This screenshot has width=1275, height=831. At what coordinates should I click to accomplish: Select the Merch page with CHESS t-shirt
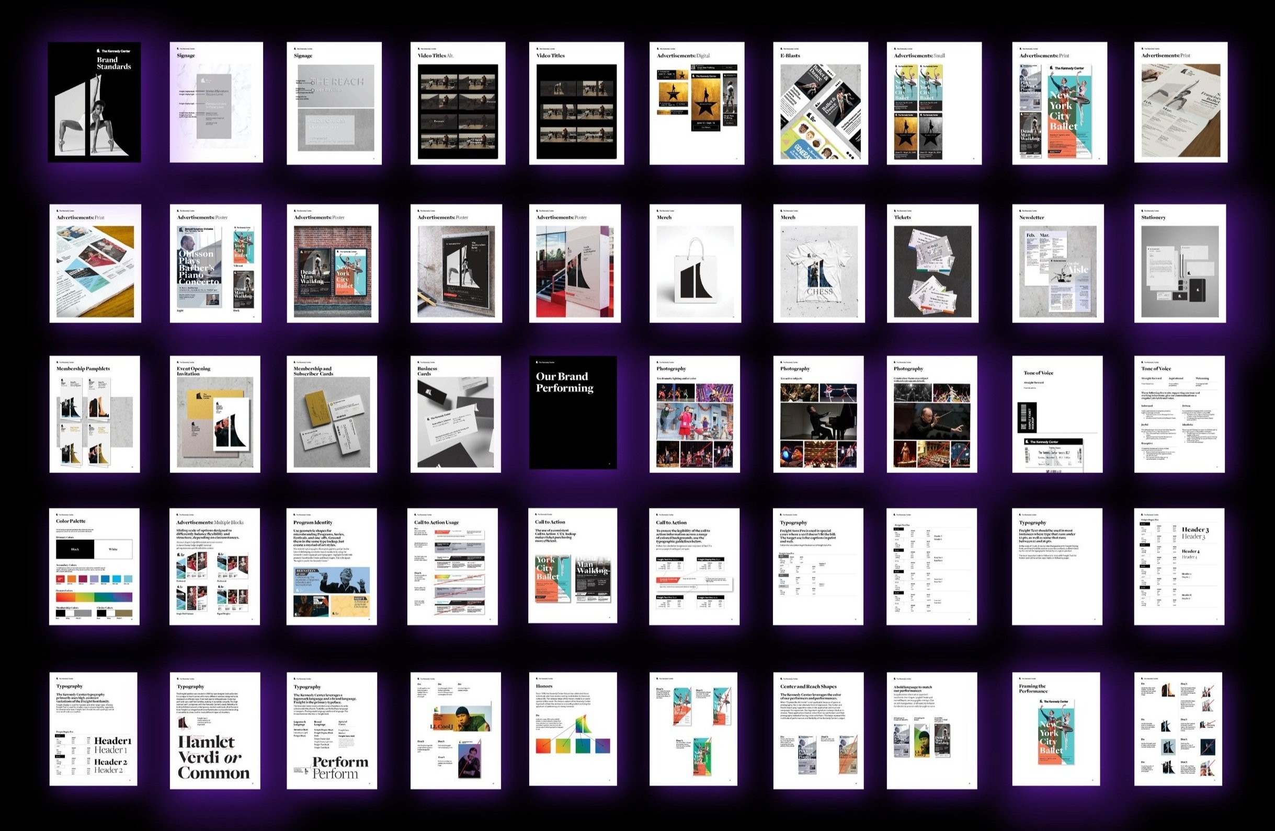click(x=819, y=263)
